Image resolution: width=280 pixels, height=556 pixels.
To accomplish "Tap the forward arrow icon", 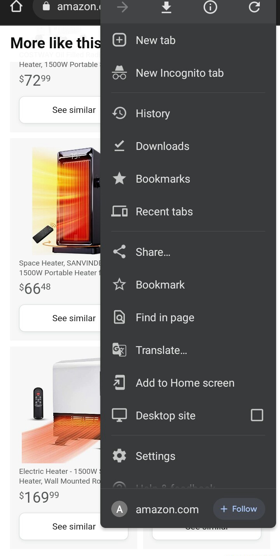I will (122, 7).
